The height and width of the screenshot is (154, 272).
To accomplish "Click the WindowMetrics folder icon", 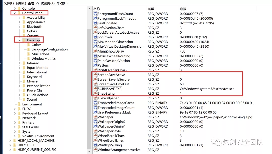I will pyautogui.click(x=29, y=59).
